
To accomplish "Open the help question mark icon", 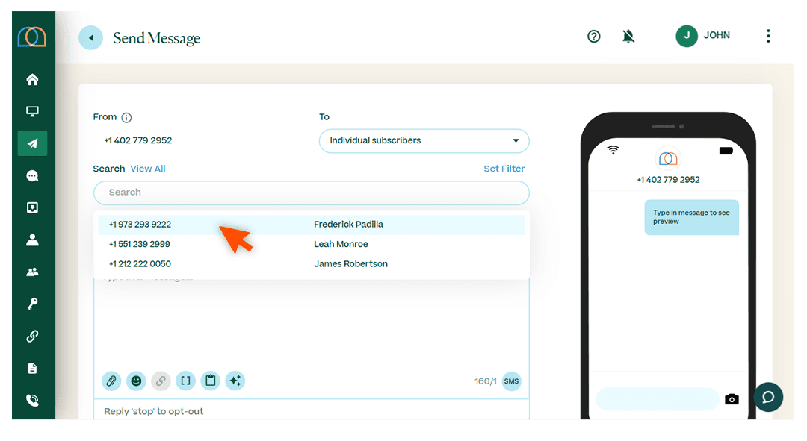I will [594, 36].
